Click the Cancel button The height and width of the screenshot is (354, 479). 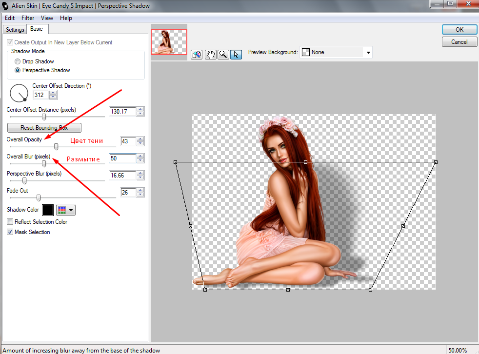(x=459, y=42)
